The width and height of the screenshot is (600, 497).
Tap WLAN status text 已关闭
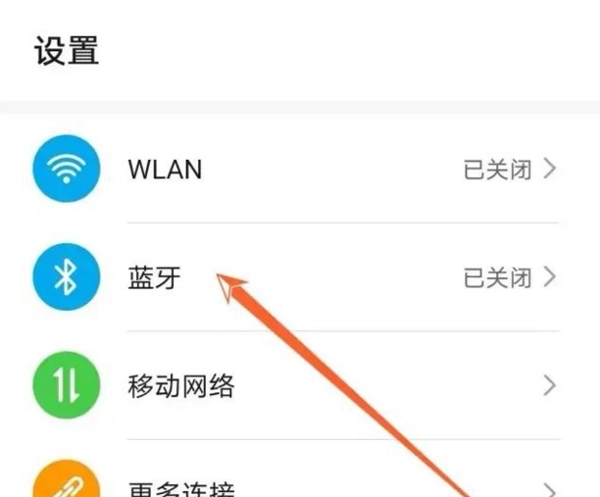pos(497,170)
